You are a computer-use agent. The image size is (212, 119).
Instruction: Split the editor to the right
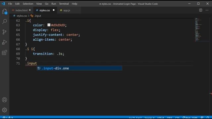(x=201, y=10)
